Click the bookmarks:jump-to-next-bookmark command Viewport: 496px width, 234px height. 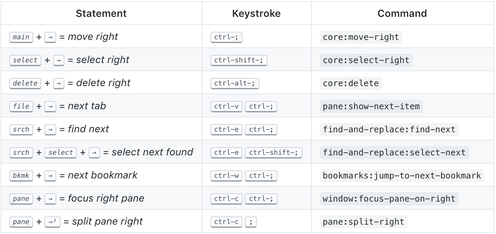coord(402,176)
